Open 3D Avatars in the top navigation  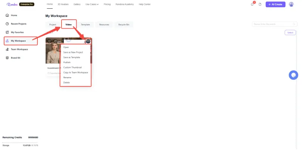[x=63, y=4]
